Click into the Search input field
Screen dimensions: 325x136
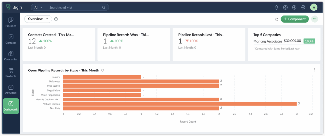coord(75,7)
